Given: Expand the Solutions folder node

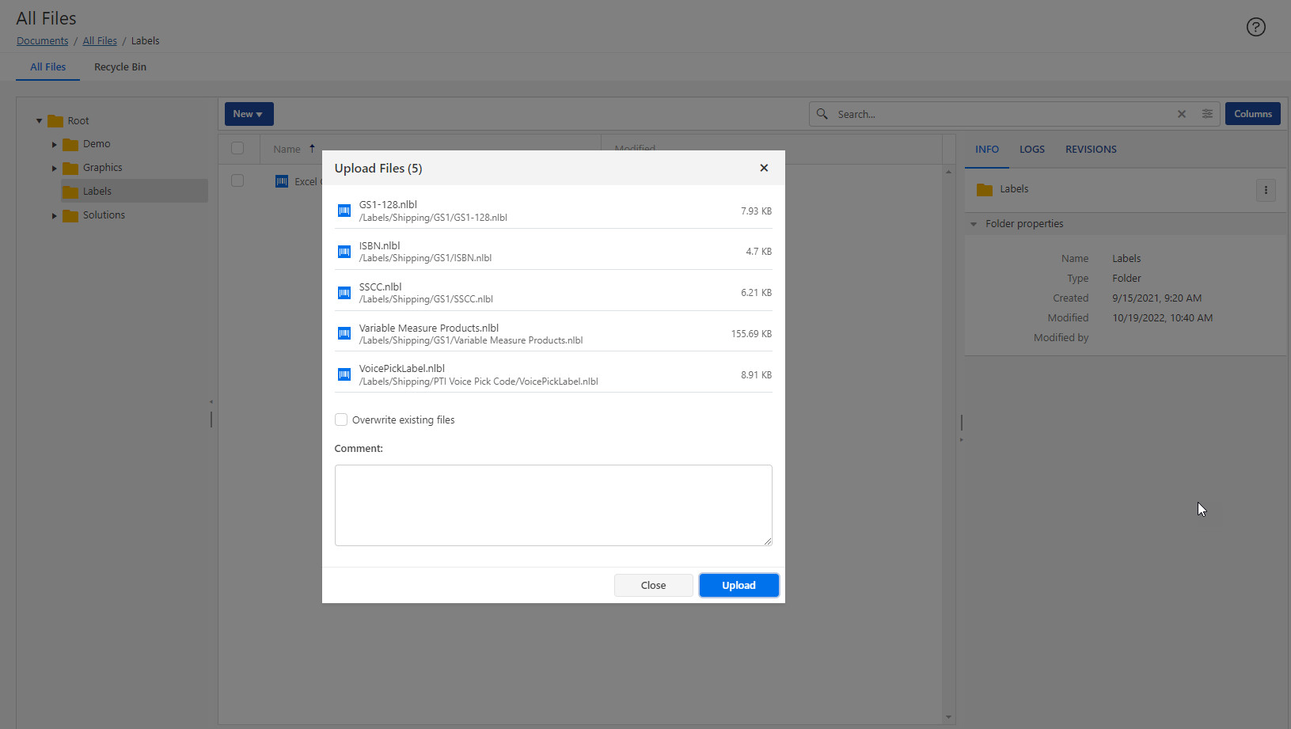Looking at the screenshot, I should coord(54,216).
